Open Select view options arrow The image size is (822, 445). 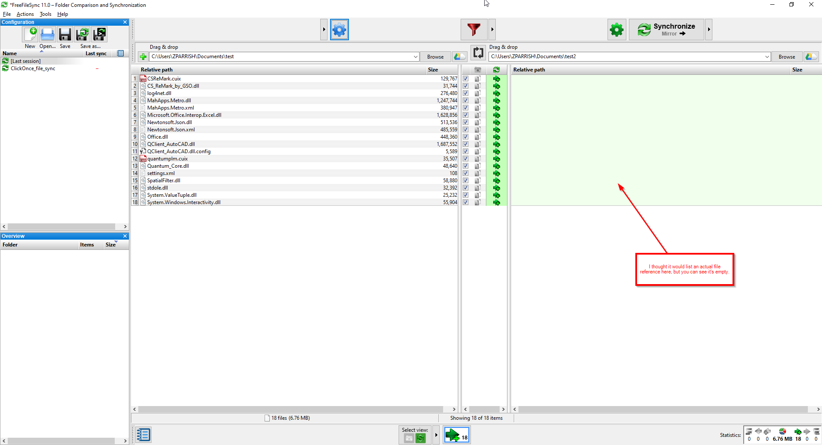[436, 435]
